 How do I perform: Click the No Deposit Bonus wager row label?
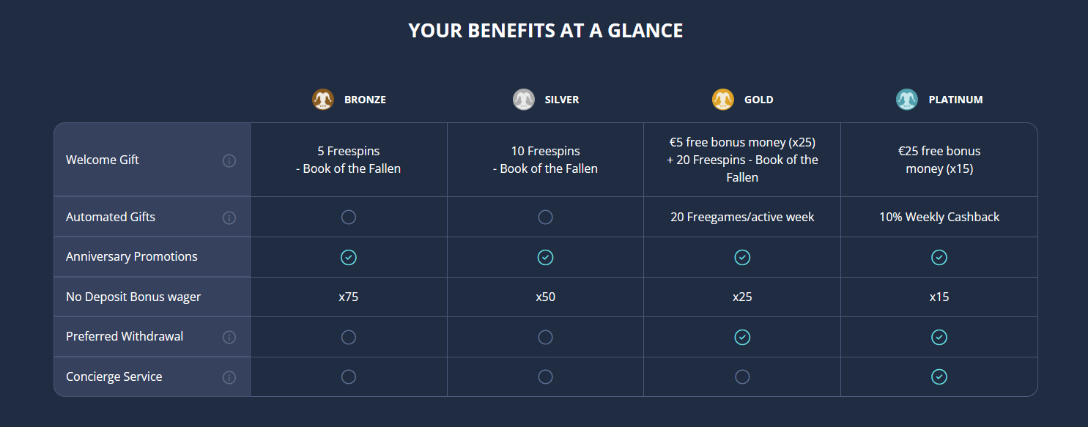[x=133, y=297]
